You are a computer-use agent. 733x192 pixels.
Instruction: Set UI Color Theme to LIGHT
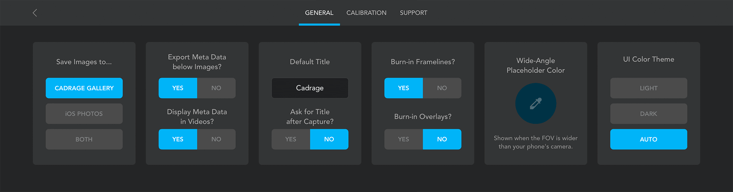click(648, 88)
